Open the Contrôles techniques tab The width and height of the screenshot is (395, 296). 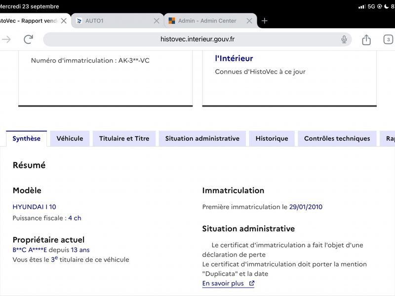pyautogui.click(x=337, y=139)
